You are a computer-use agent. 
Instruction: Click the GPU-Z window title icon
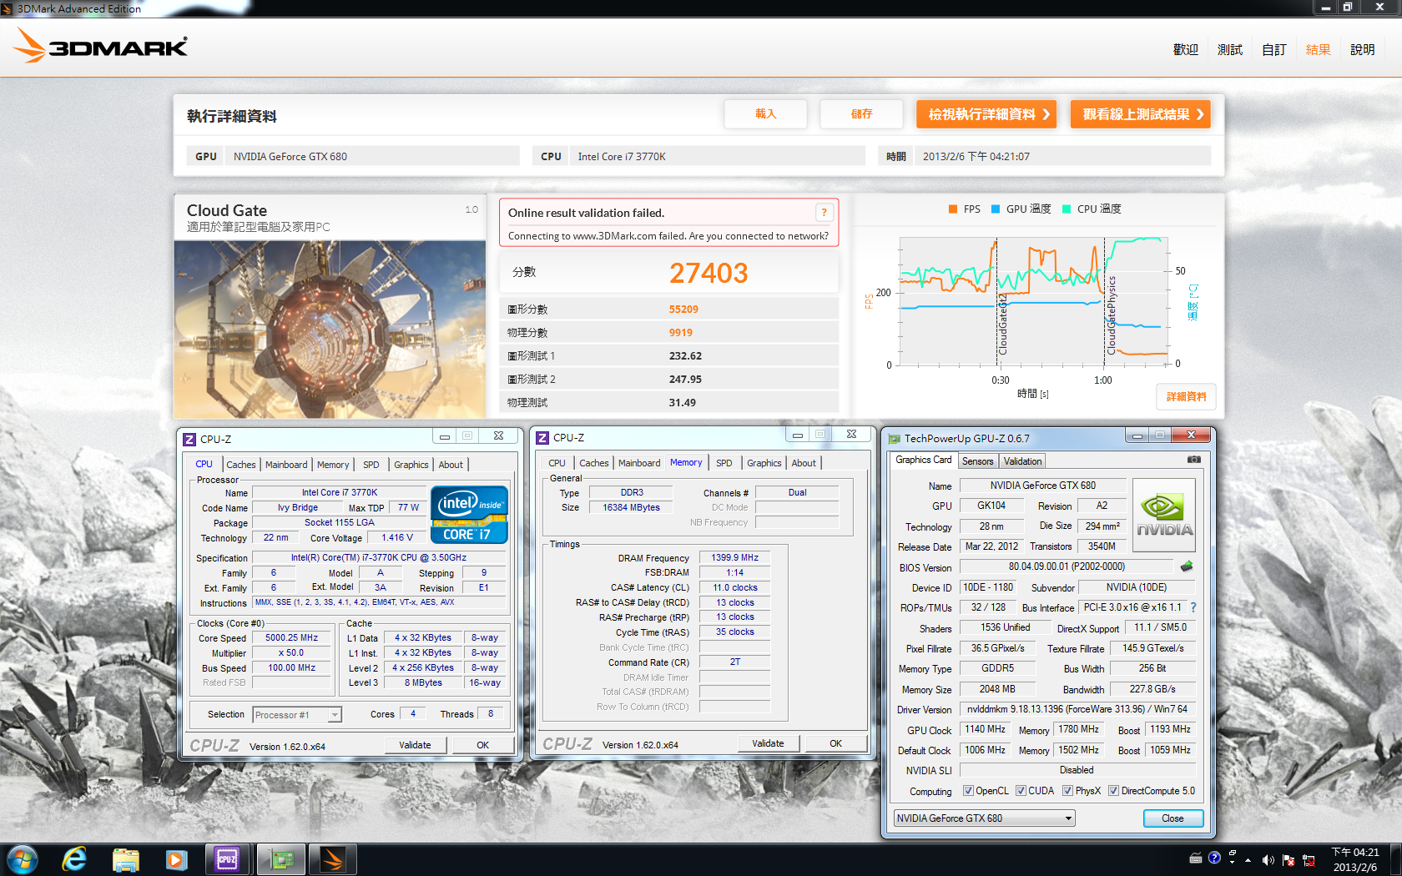click(x=895, y=439)
